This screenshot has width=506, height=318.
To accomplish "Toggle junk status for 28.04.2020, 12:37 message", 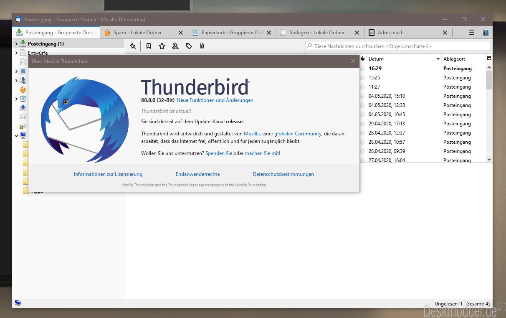I will 362,133.
